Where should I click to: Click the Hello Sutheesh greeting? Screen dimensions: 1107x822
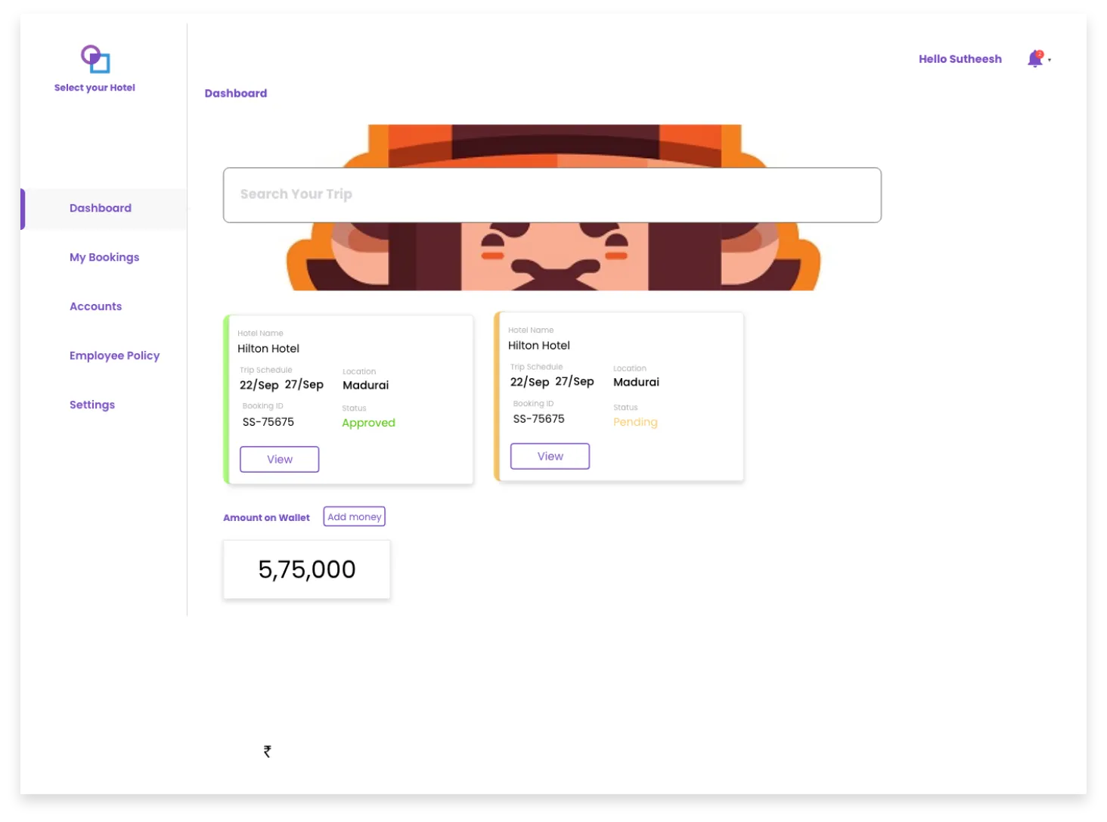(x=960, y=59)
